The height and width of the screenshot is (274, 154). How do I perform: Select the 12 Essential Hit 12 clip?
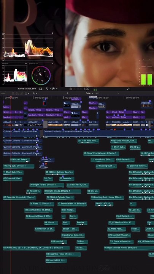(72, 204)
